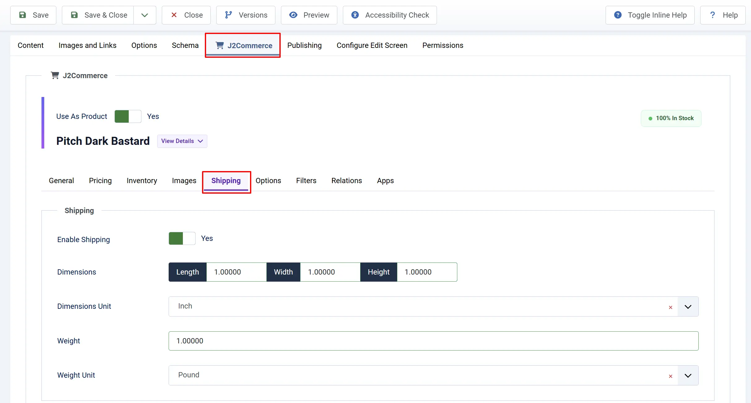Open the Versions dialog
751x403 pixels.
[246, 15]
